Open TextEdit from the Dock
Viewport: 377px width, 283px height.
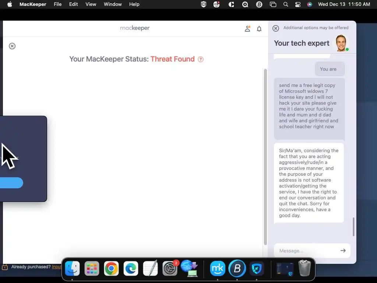(150, 268)
